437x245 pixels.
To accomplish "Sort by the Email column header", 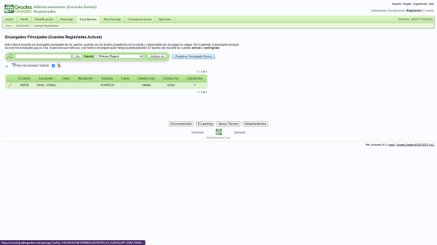I will [66, 78].
